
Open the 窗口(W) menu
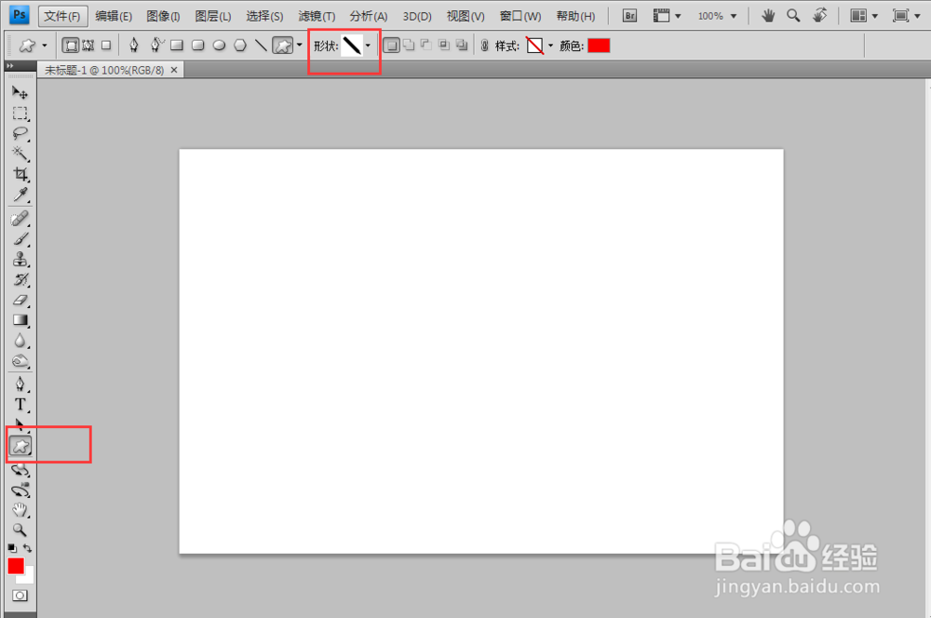tap(520, 16)
